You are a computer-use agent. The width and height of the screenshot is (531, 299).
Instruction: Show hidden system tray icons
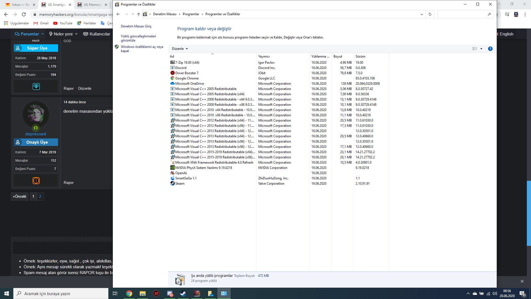click(x=468, y=293)
